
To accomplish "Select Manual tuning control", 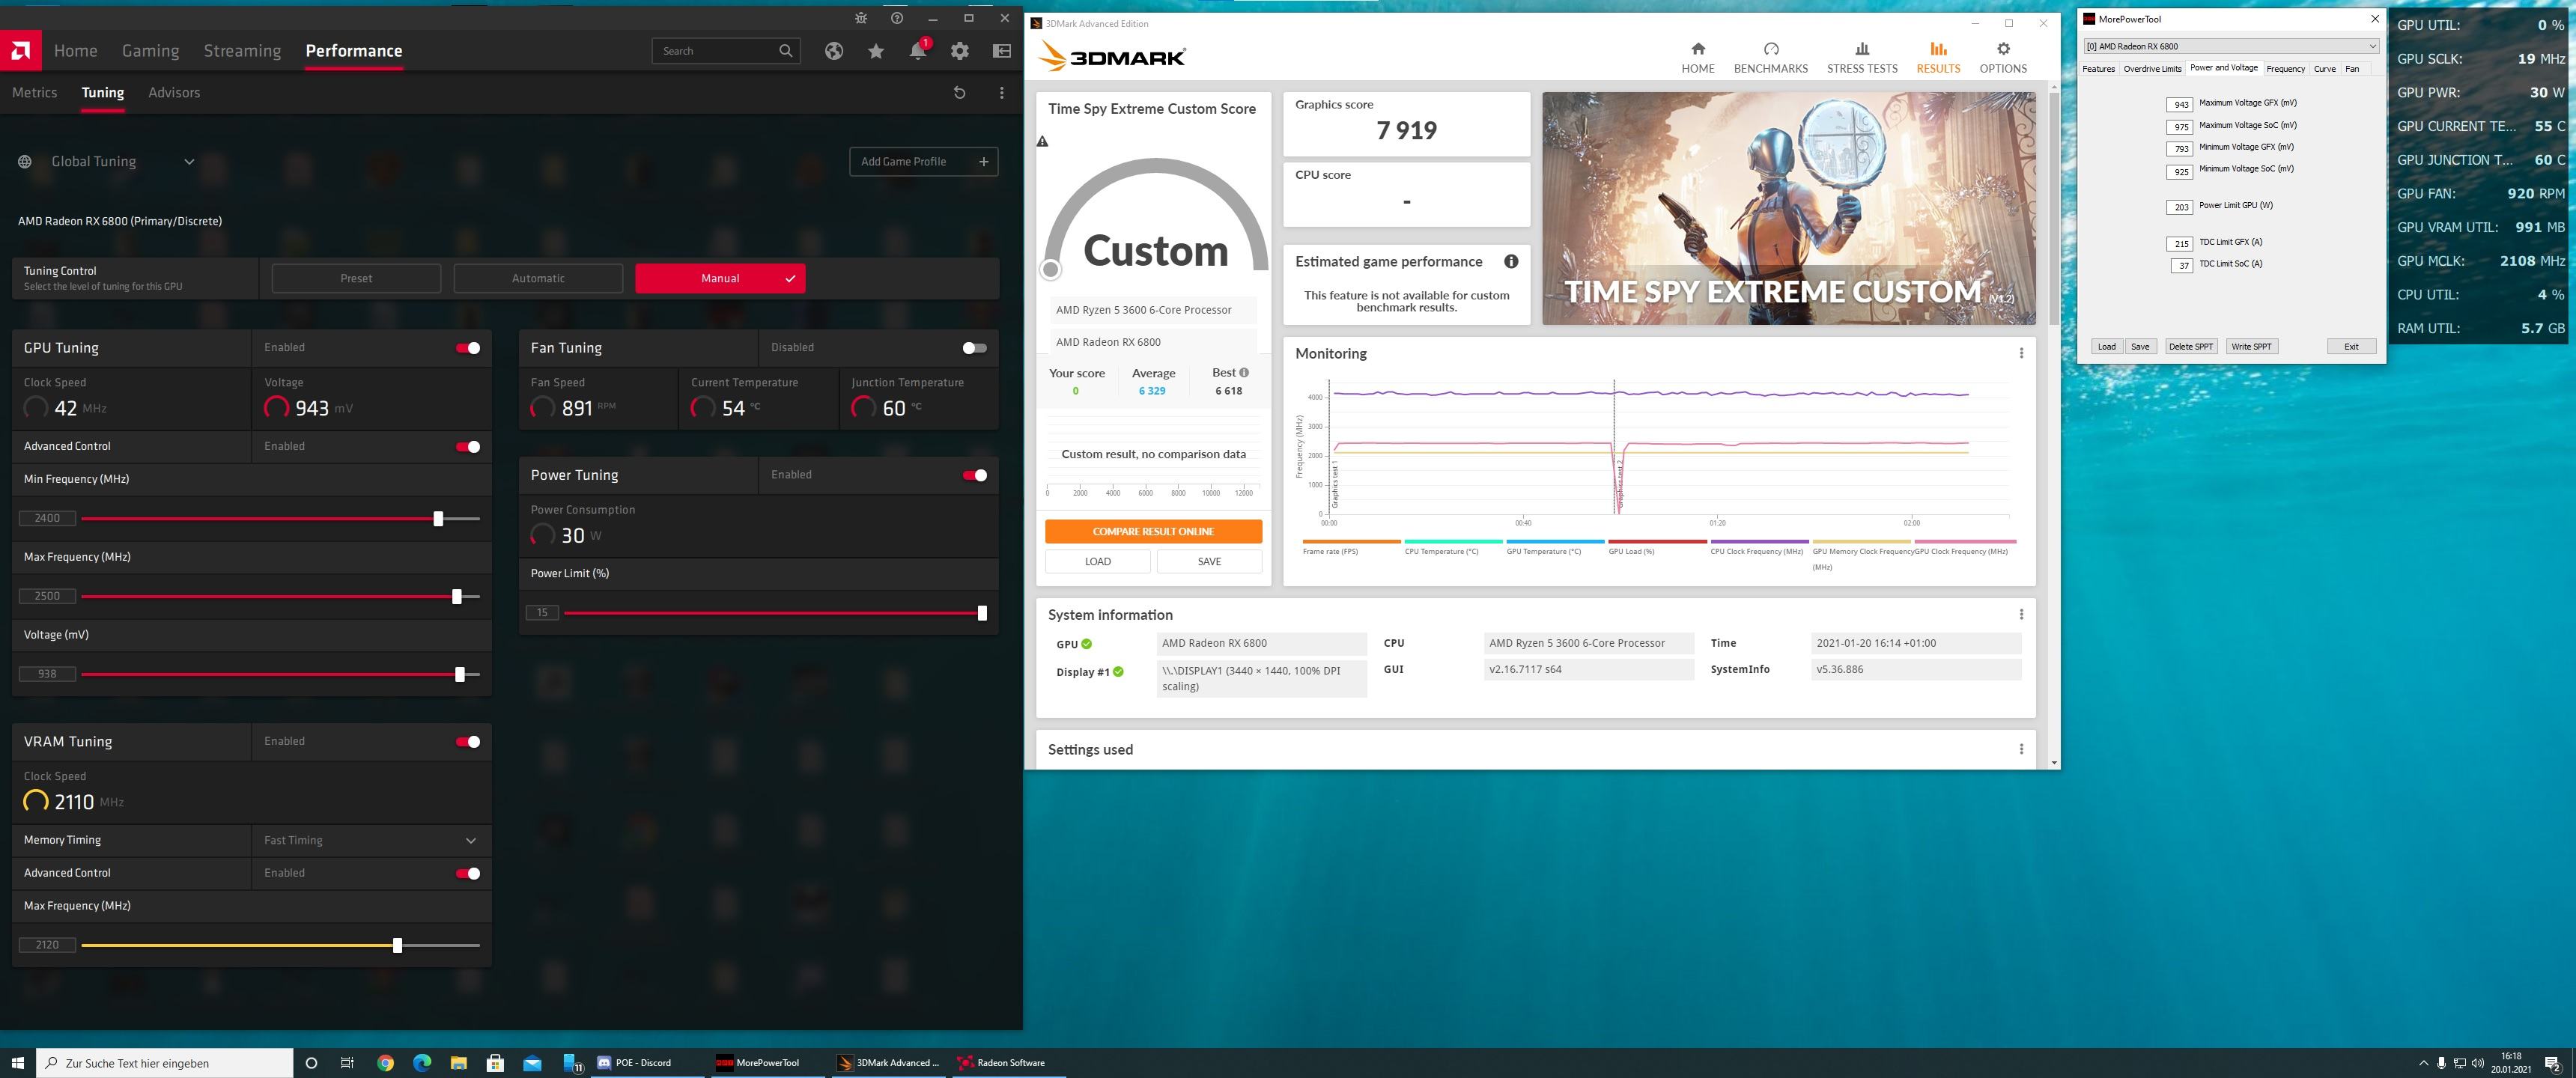I will [720, 278].
